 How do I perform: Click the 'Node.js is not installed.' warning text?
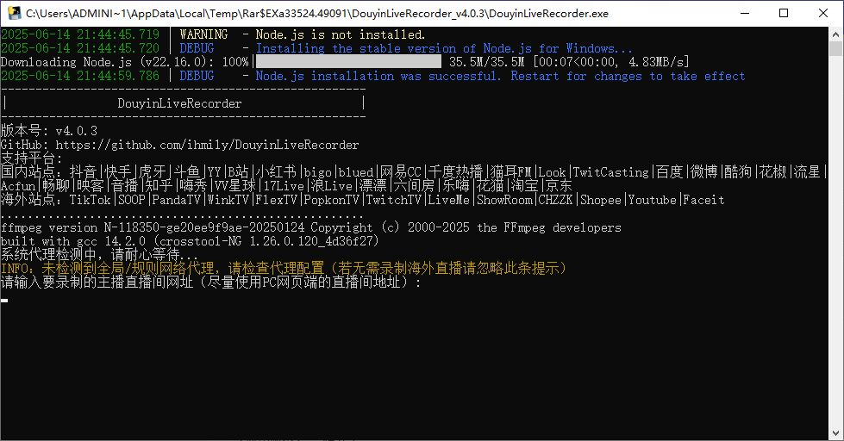click(341, 34)
